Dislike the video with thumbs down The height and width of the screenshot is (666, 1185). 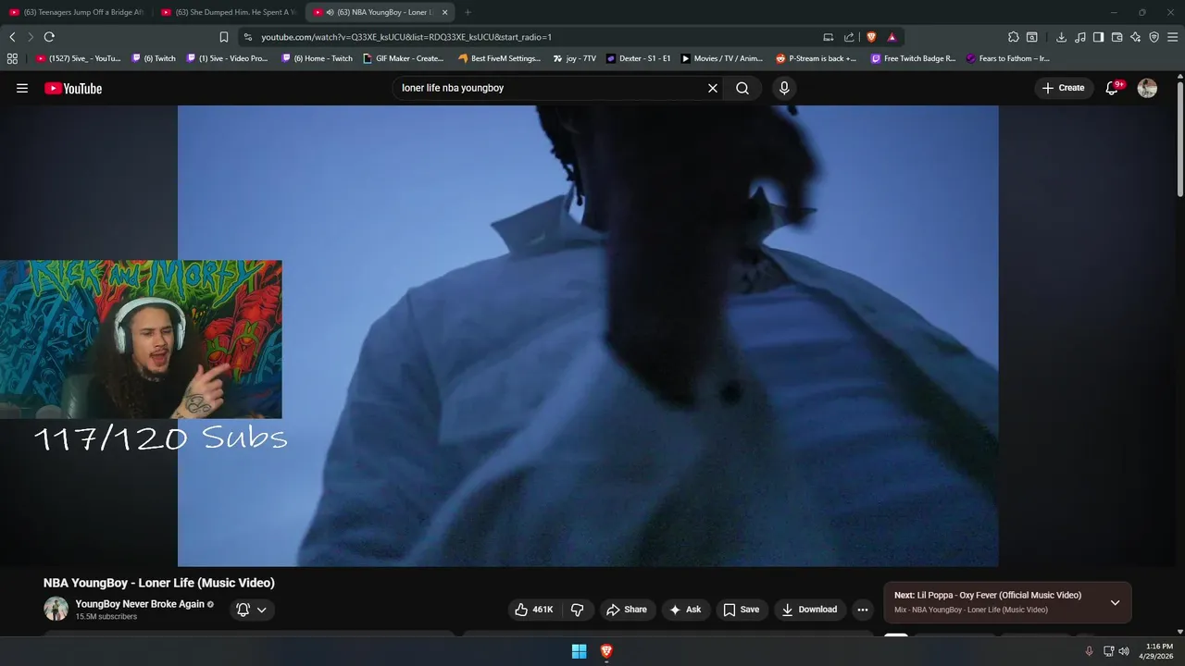click(578, 610)
